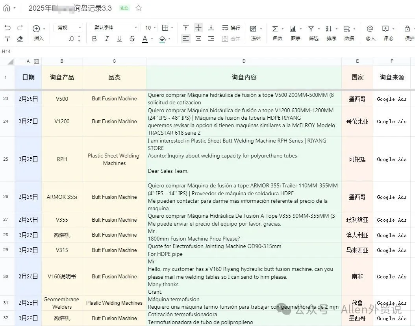Star this spreadsheet as favorite

coord(139,8)
